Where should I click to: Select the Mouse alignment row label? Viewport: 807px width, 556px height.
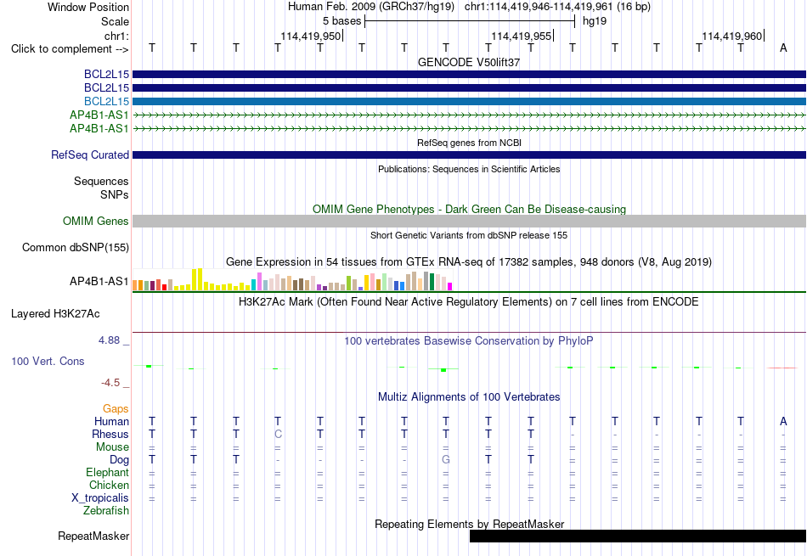112,447
